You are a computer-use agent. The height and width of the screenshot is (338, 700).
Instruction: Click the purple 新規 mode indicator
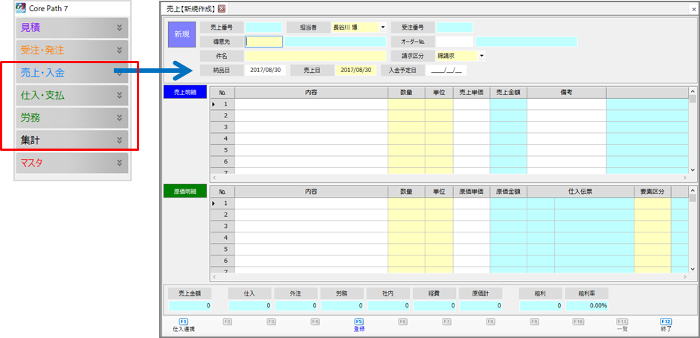click(182, 34)
